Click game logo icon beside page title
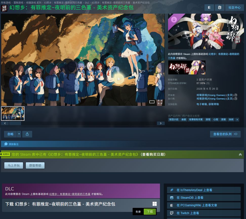The height and width of the screenshot is (219, 246). coord(4,8)
